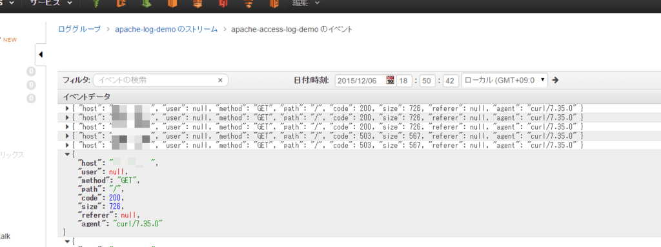This screenshot has height=247, width=661.
Task: Click "agent": "curl/7.35.0" in expanded event
Action: pyautogui.click(x=120, y=224)
